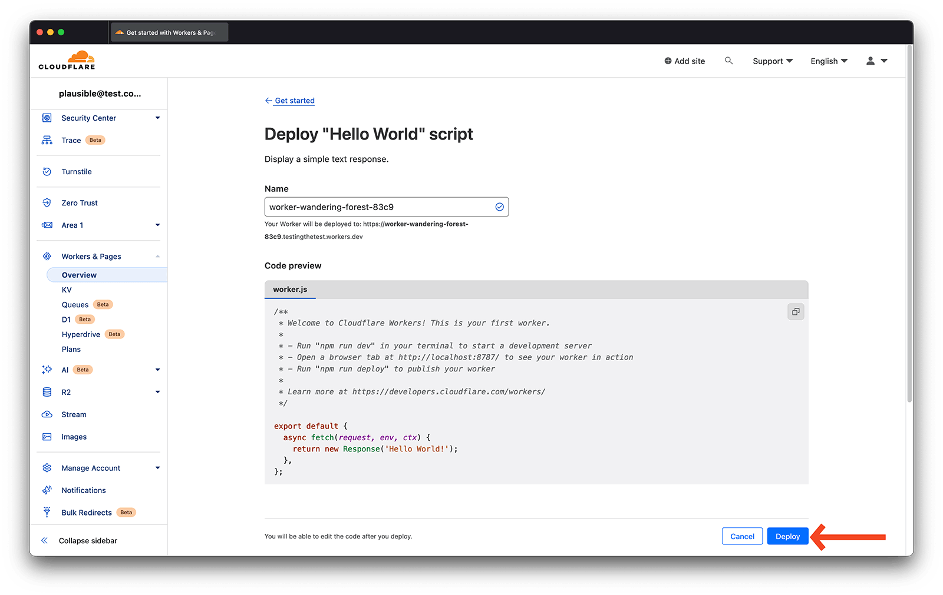This screenshot has width=943, height=595.
Task: Open the Queues submenu item
Action: pos(75,304)
